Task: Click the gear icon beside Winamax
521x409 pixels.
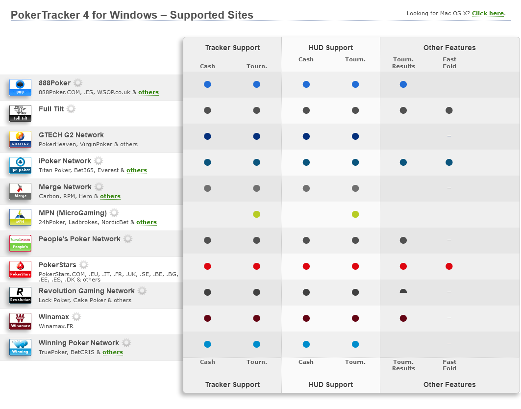Action: click(76, 316)
